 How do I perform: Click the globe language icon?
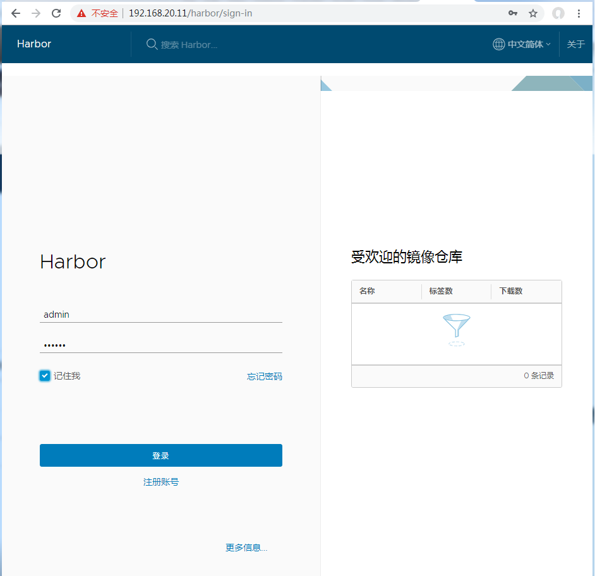click(498, 44)
